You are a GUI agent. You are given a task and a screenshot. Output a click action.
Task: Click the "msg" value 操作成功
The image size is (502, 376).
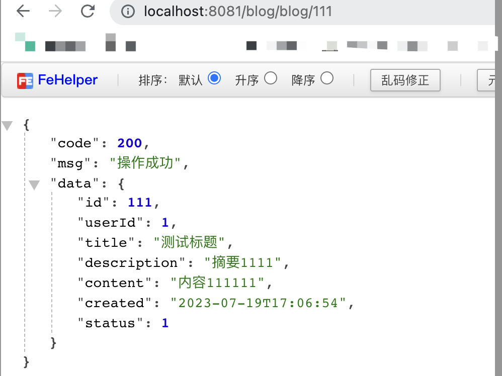coord(145,163)
